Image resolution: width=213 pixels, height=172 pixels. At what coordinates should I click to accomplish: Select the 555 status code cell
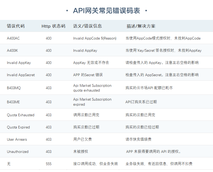coord(49,164)
